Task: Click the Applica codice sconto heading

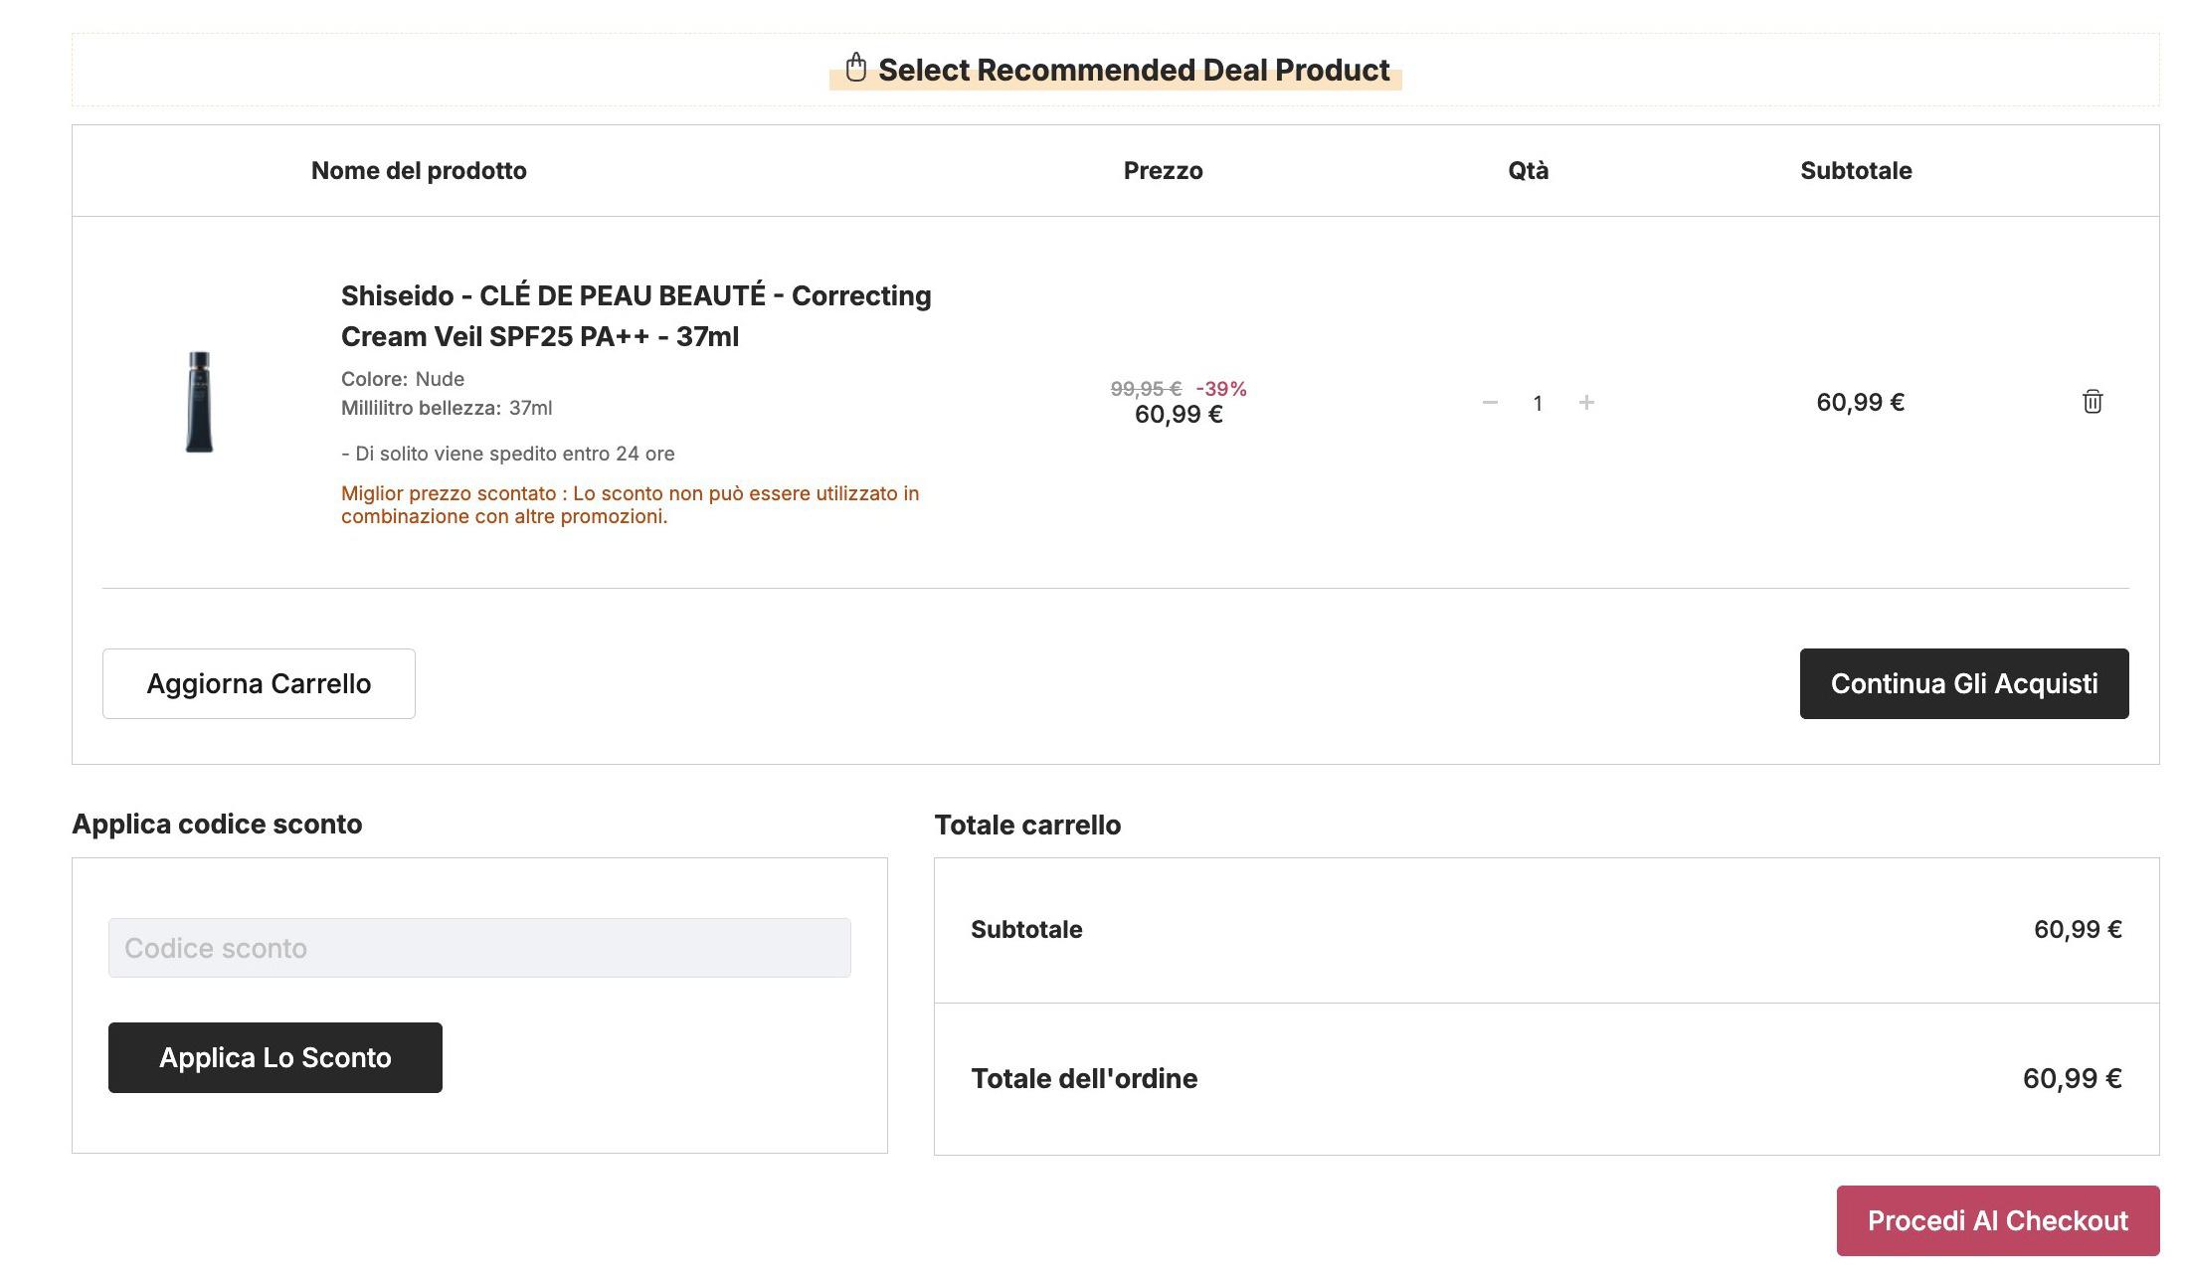Action: click(x=217, y=824)
